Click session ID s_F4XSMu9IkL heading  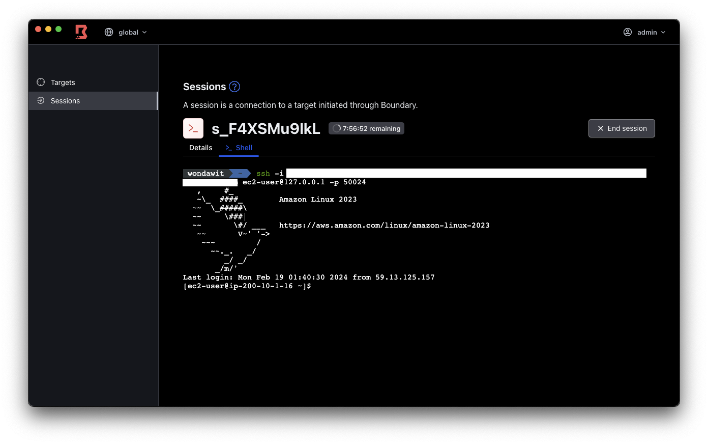coord(266,129)
